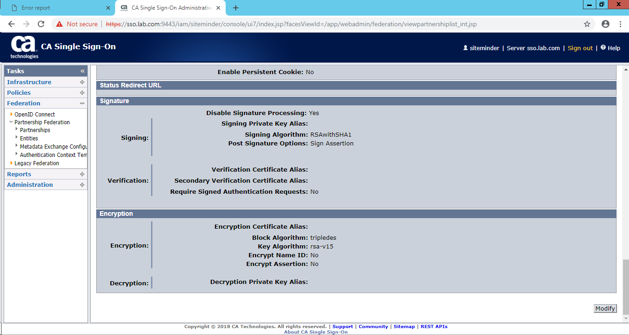Click the address bar URL
Viewport: 629px width, 335px height.
coord(291,24)
